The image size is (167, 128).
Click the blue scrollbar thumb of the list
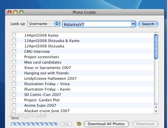156,47
